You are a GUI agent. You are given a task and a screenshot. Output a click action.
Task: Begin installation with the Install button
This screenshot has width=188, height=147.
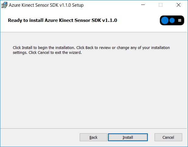tap(128, 137)
